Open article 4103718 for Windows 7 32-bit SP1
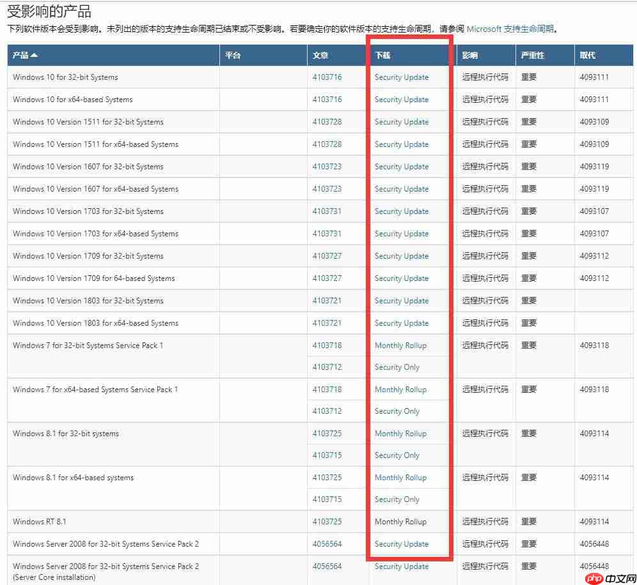The image size is (637, 585). (327, 346)
